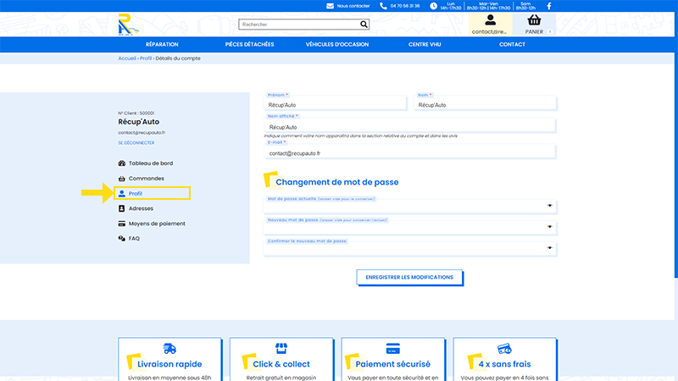678x381 pixels.
Task: Click Enregistrer les modifications button
Action: [409, 278]
